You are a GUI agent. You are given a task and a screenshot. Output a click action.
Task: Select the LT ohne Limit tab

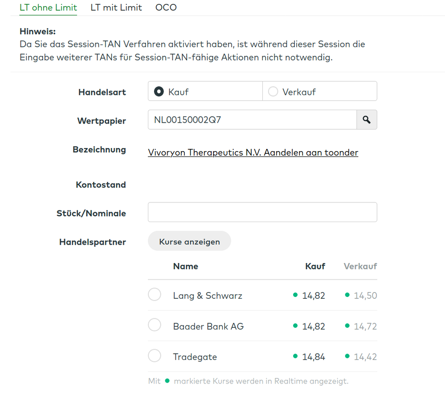pos(48,8)
